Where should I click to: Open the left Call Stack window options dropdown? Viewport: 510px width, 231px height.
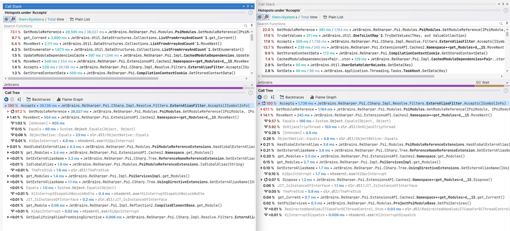243,7
